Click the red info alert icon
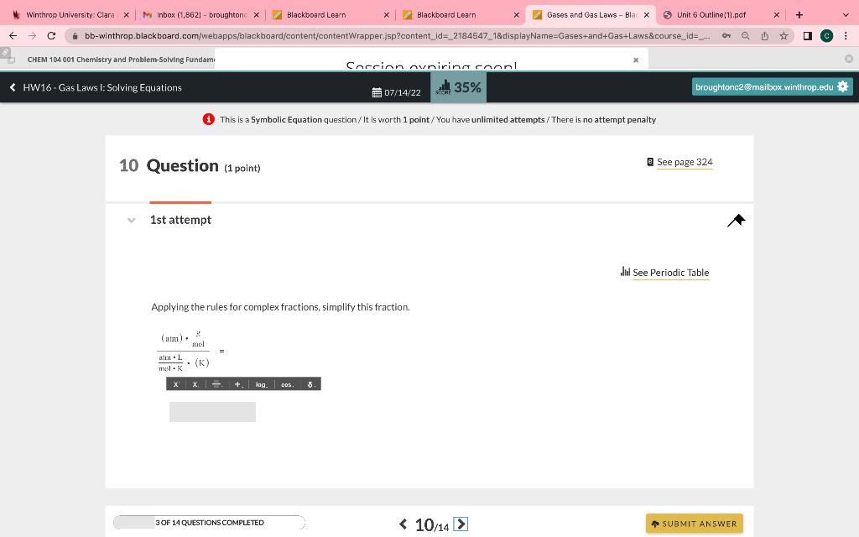 (x=208, y=119)
